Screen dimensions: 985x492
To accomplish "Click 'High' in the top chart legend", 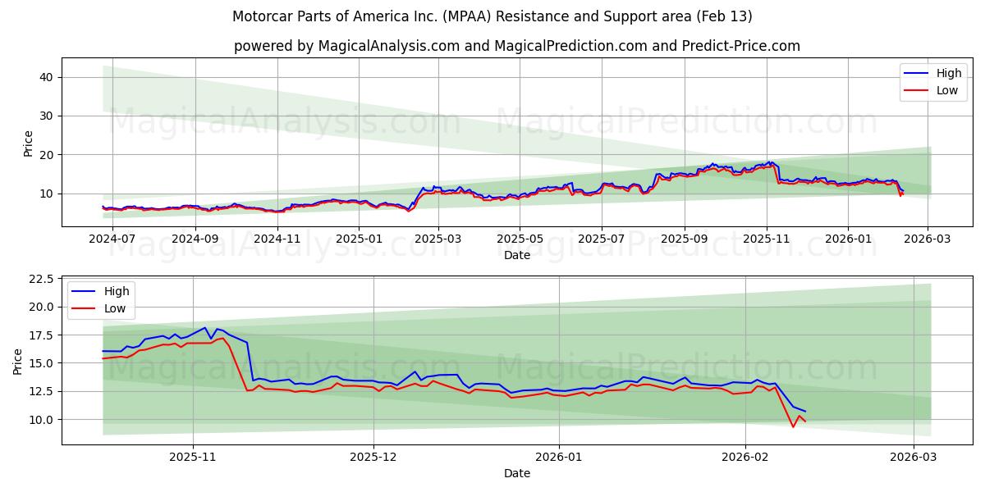I will 949,73.
